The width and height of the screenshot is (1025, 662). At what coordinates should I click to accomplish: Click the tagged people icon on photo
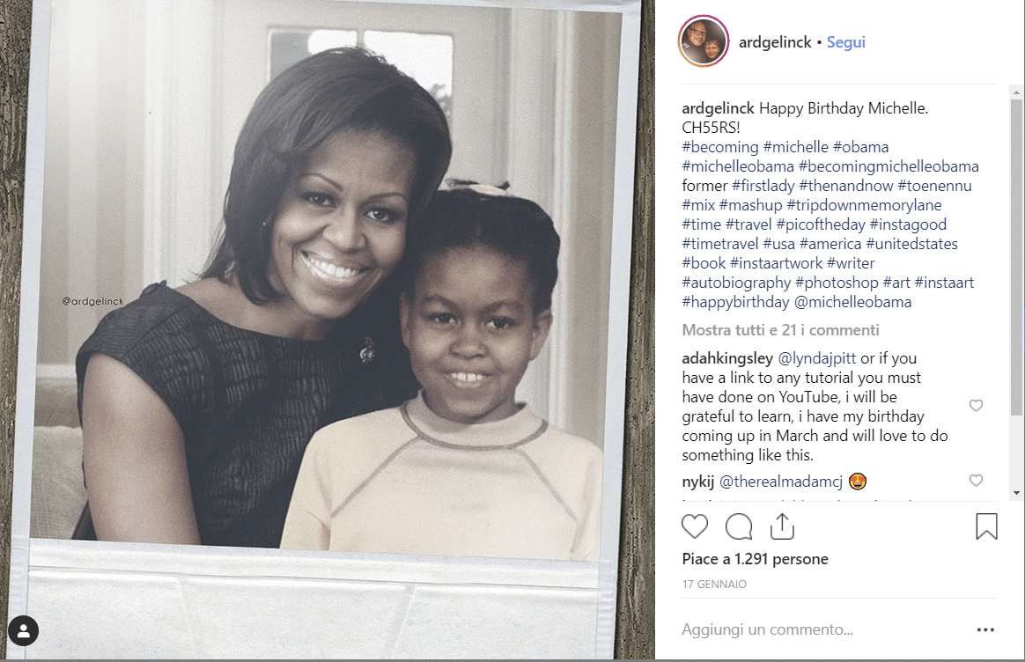[24, 631]
